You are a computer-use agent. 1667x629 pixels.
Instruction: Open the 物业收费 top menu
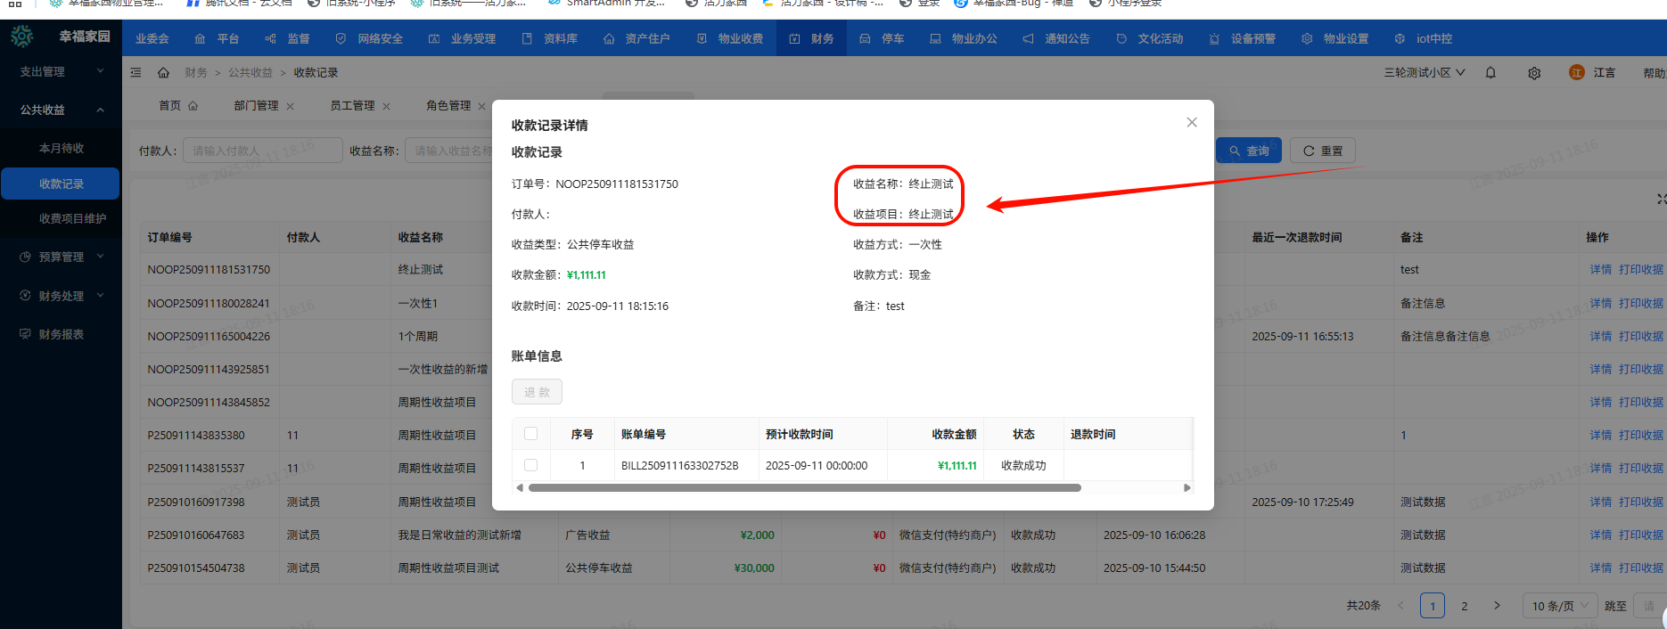click(x=730, y=39)
